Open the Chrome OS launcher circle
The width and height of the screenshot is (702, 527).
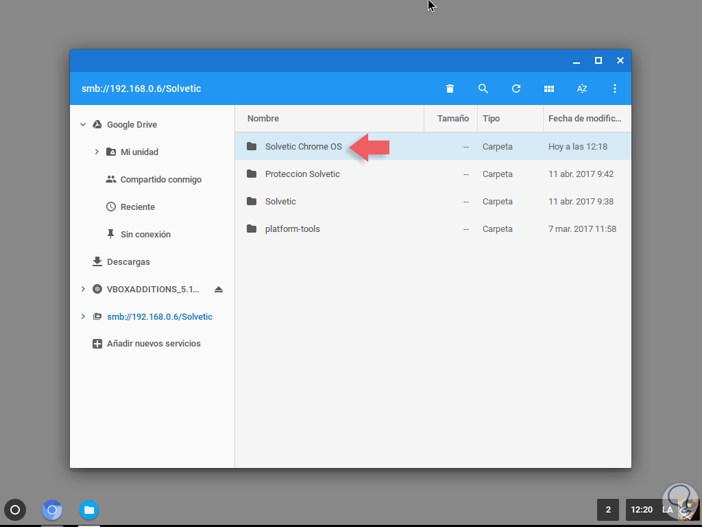[x=15, y=510]
